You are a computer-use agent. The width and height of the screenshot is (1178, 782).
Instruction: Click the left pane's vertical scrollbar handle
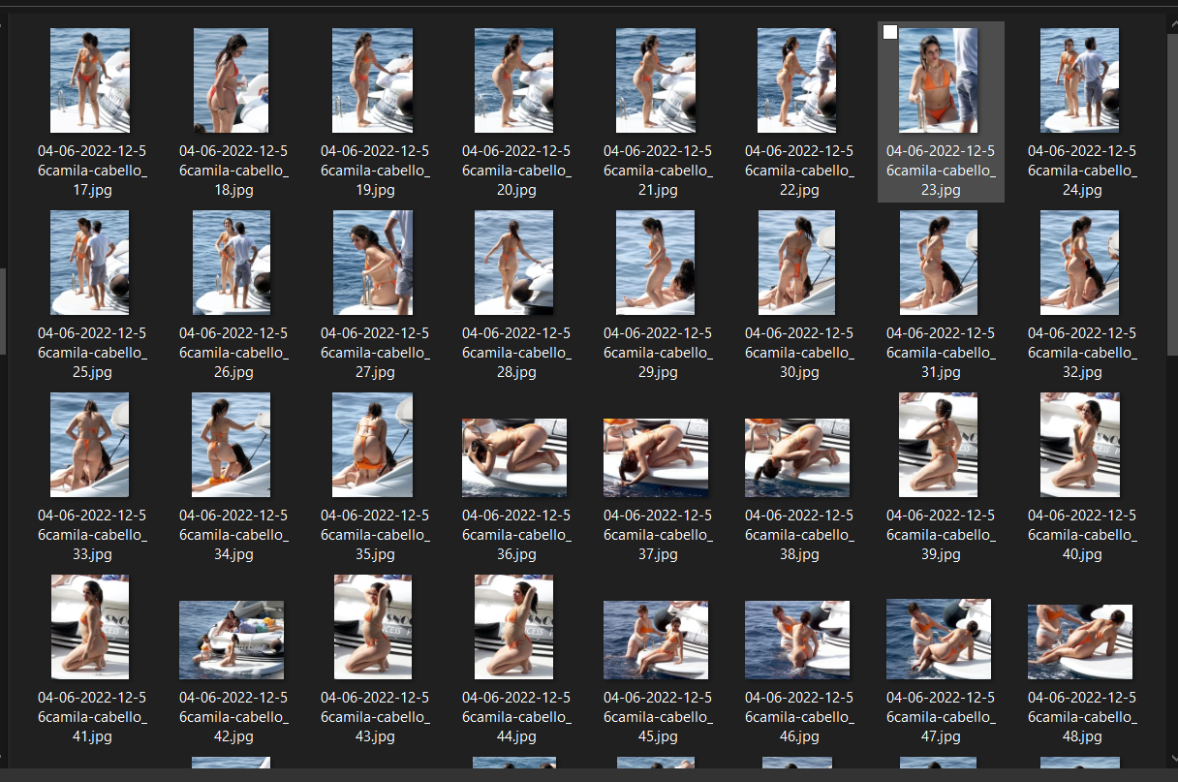pyautogui.click(x=3, y=310)
